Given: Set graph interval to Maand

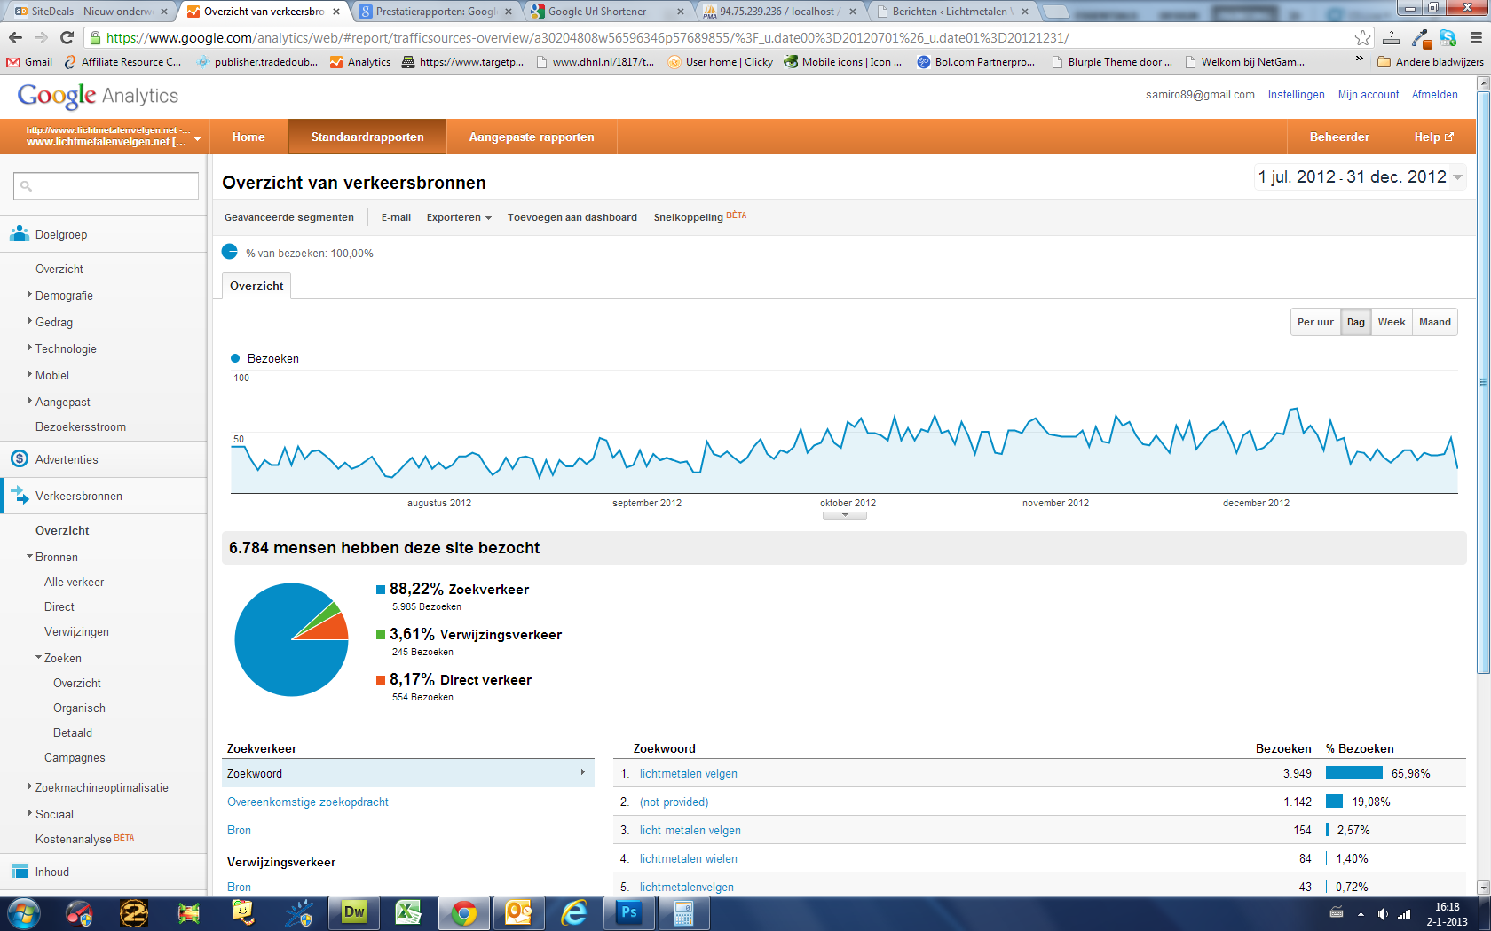Looking at the screenshot, I should point(1434,322).
